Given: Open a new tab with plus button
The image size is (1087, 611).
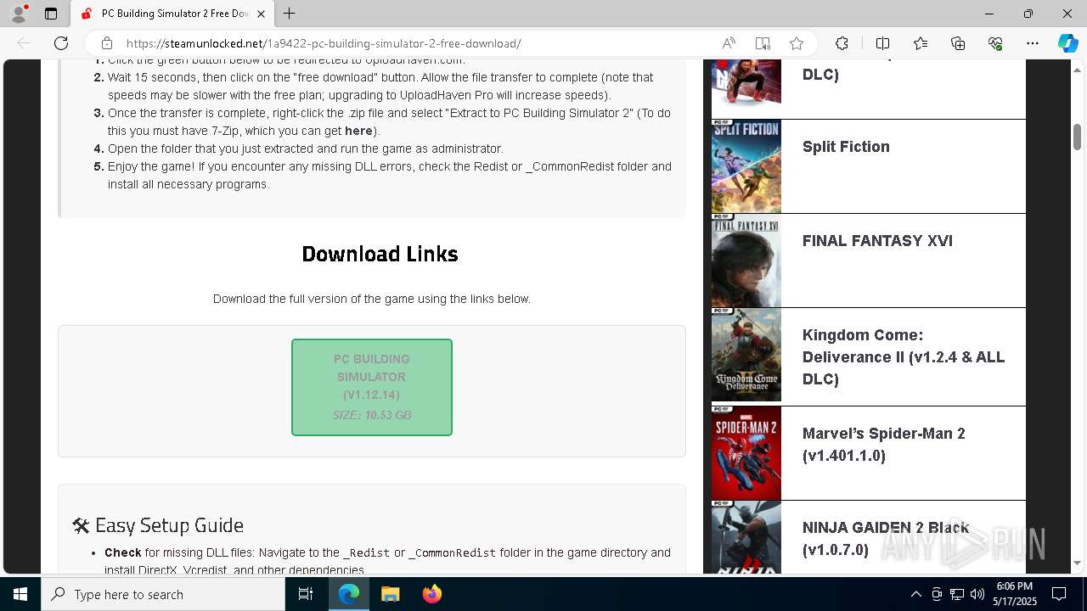Looking at the screenshot, I should [x=290, y=14].
